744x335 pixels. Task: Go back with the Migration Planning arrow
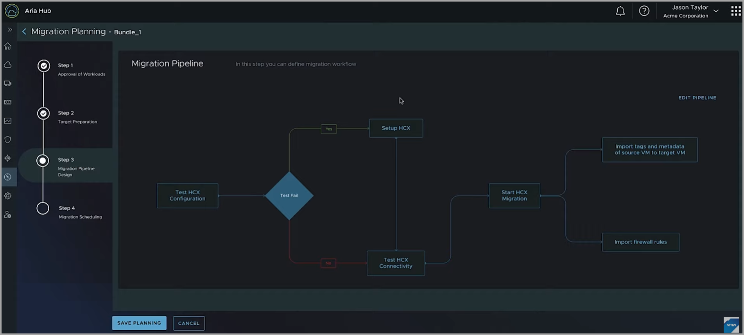tap(24, 32)
